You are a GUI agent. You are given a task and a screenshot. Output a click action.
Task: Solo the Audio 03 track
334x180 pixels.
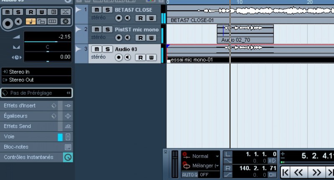[x=107, y=49]
